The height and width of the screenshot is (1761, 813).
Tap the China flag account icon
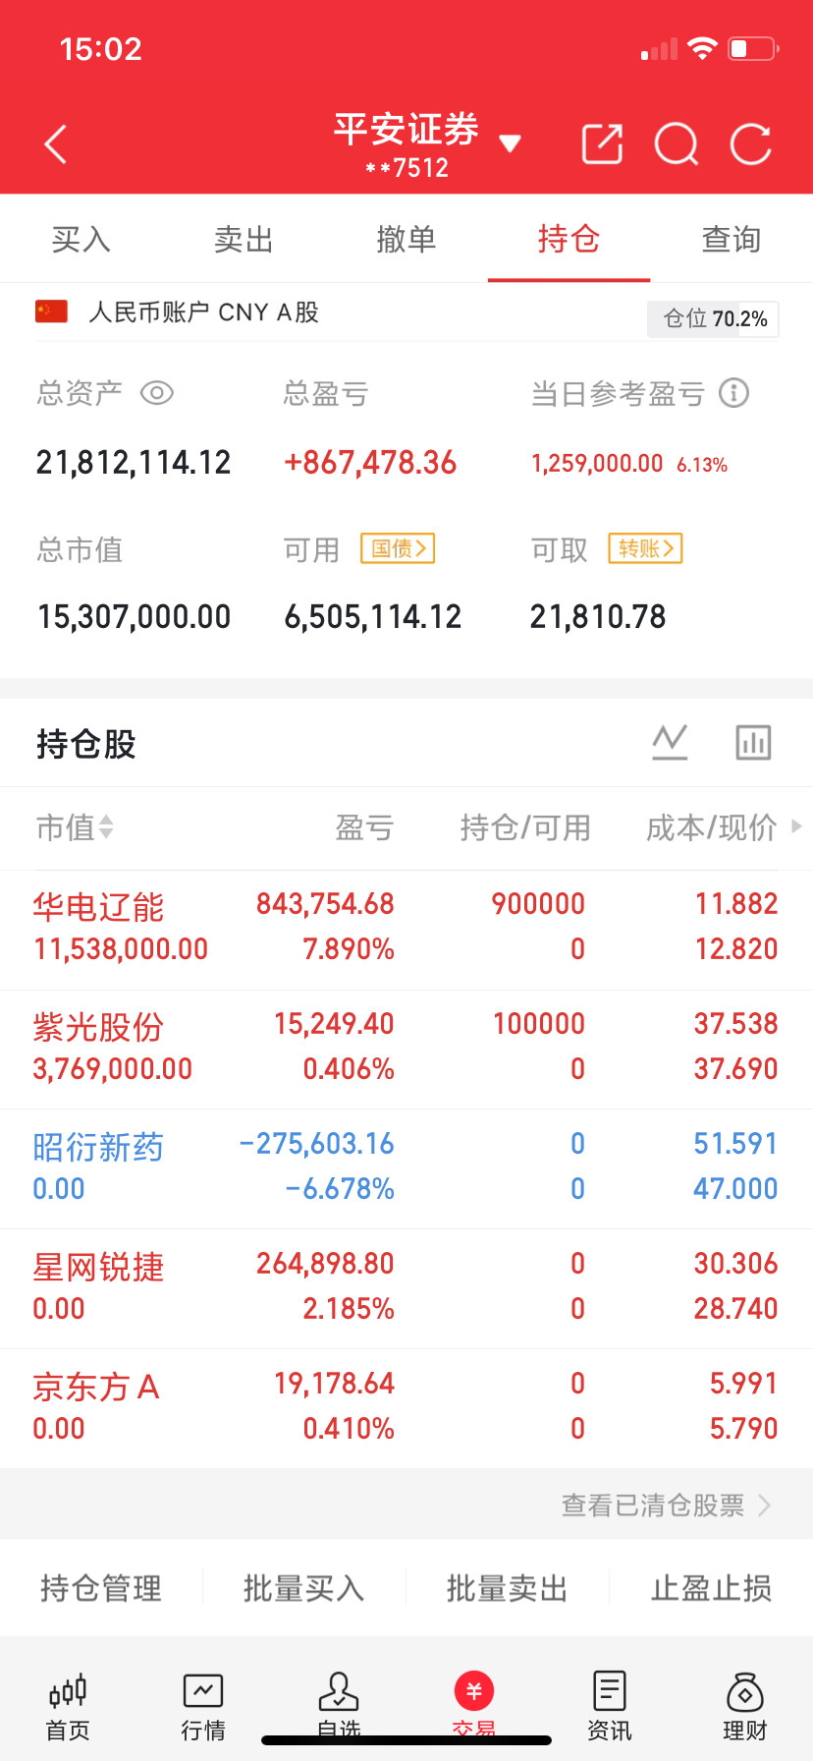pos(51,312)
